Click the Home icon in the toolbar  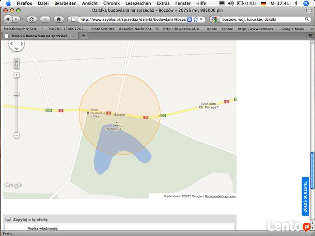(x=59, y=19)
